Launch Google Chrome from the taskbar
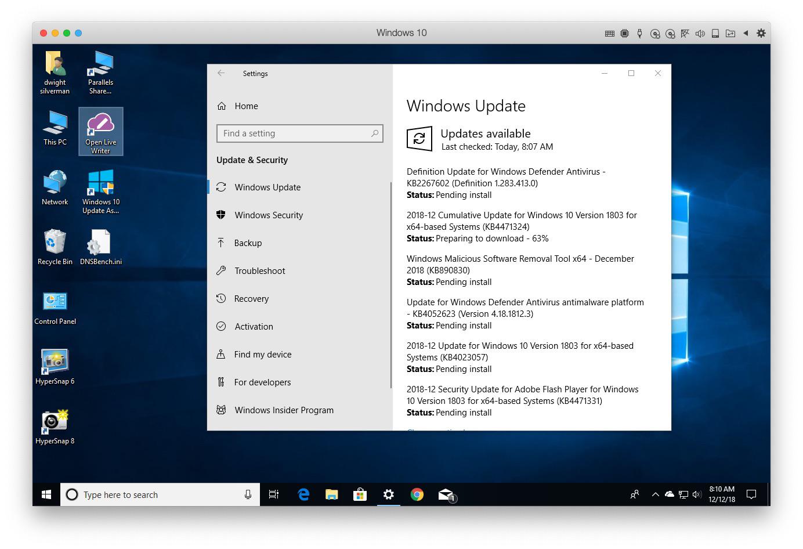The width and height of the screenshot is (803, 549). (417, 494)
